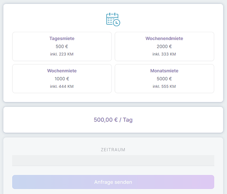Click the Zeitraum date input field
The width and height of the screenshot is (227, 194).
coord(113,161)
